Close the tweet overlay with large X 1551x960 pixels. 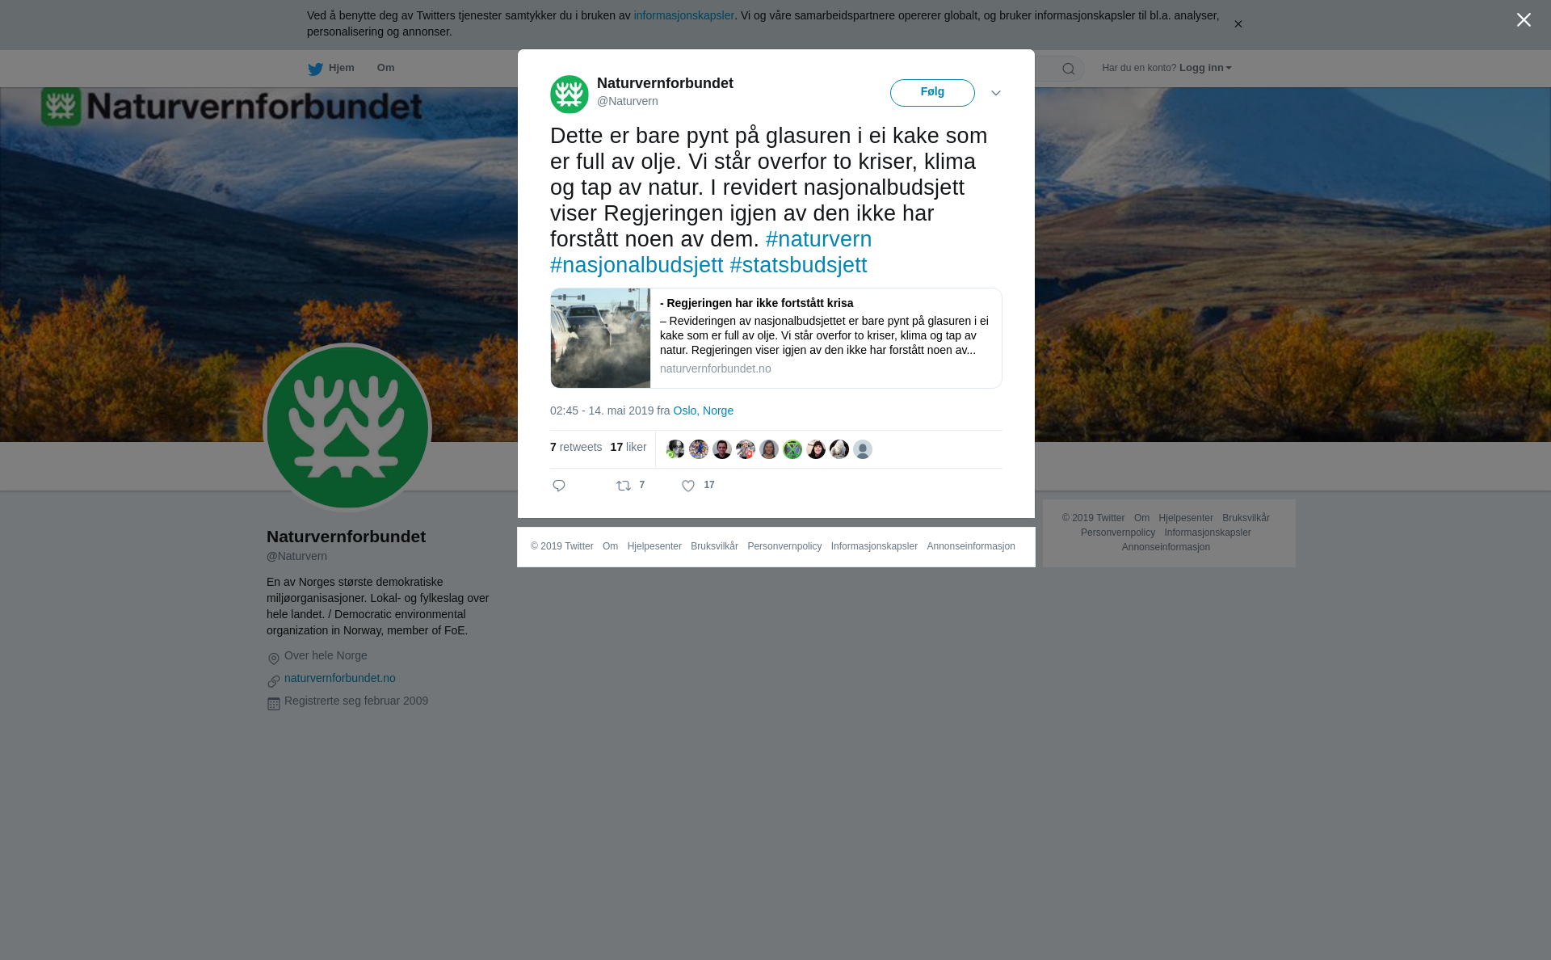coord(1524,20)
